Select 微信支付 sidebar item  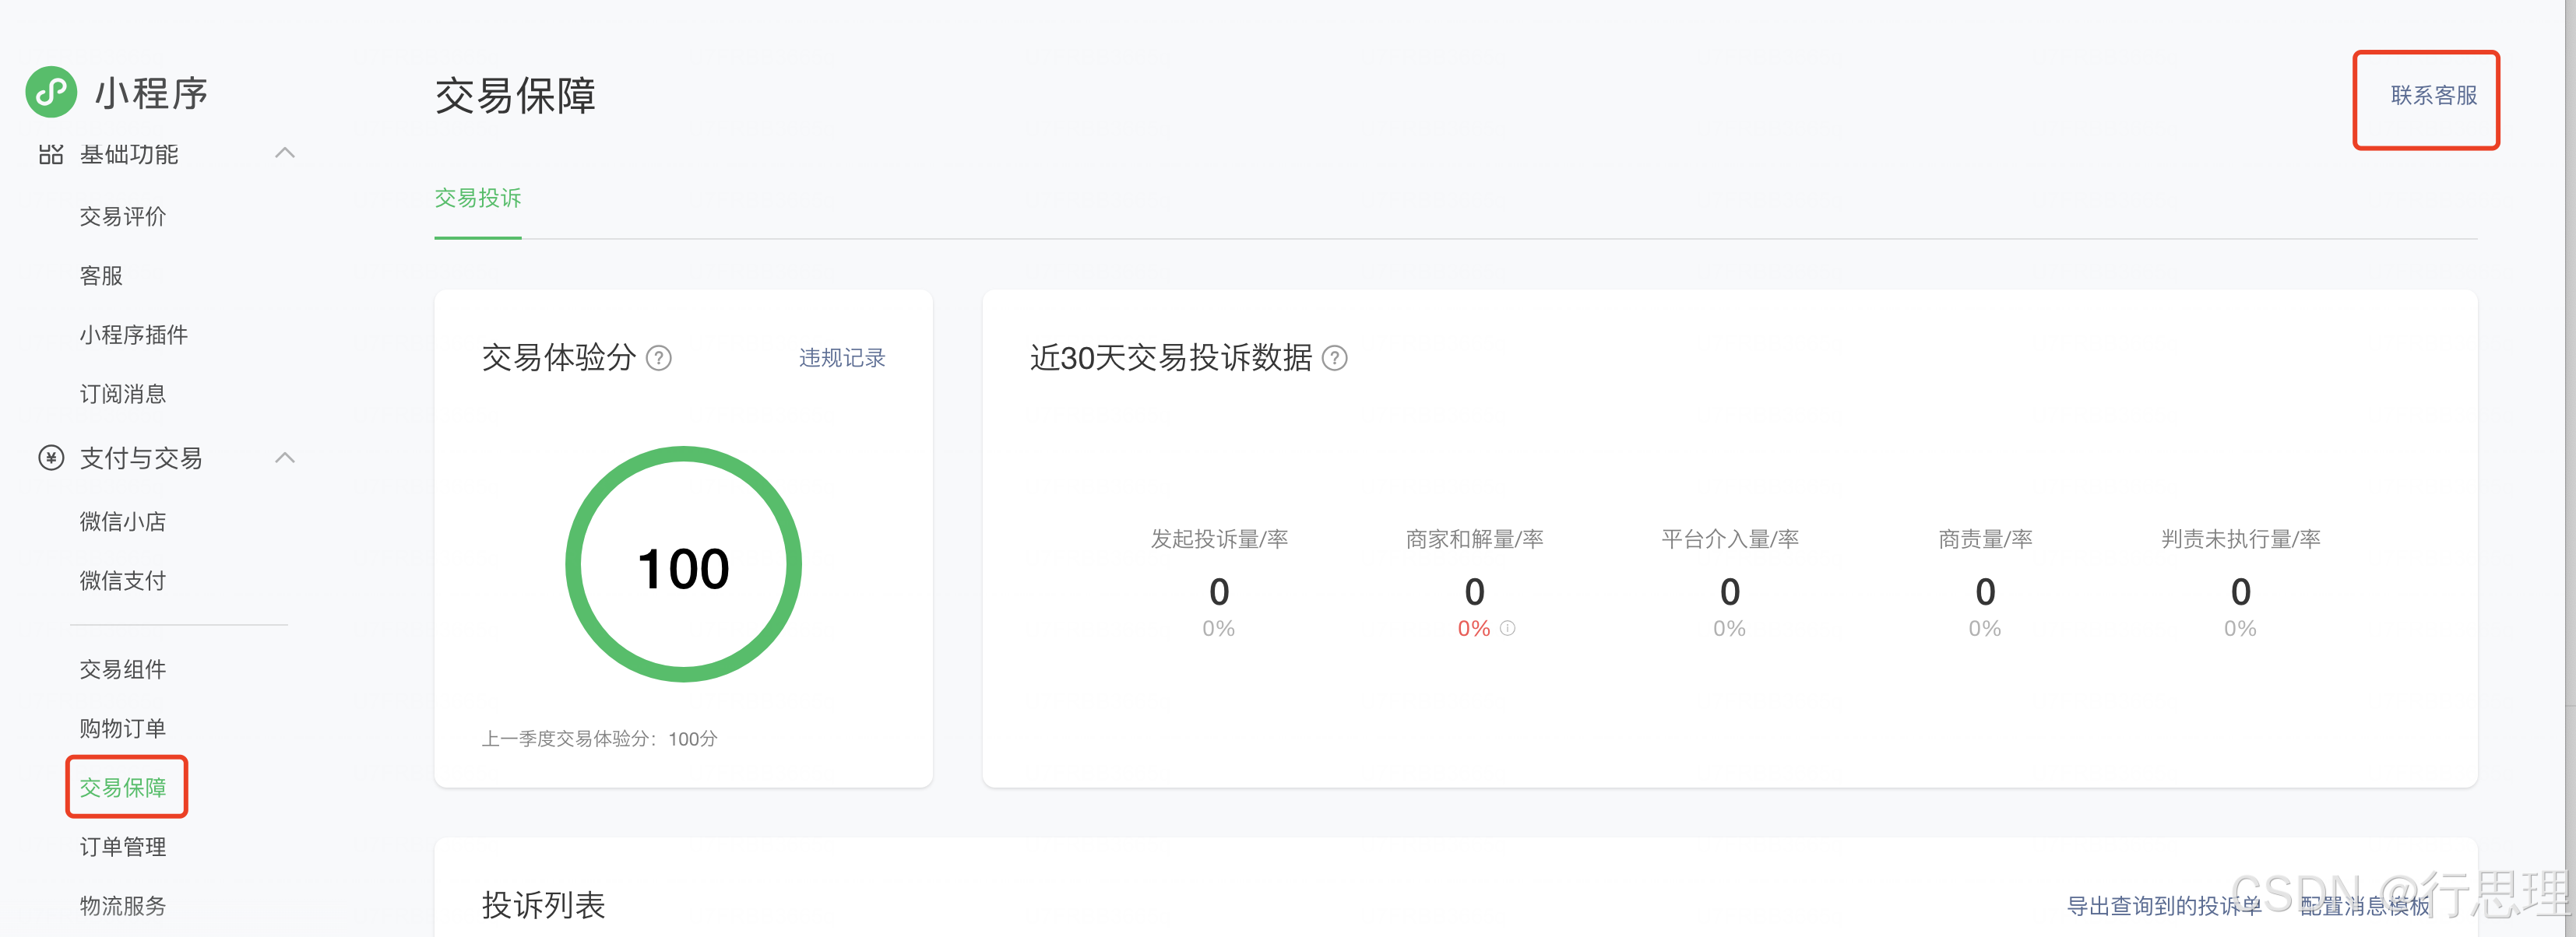coord(123,581)
